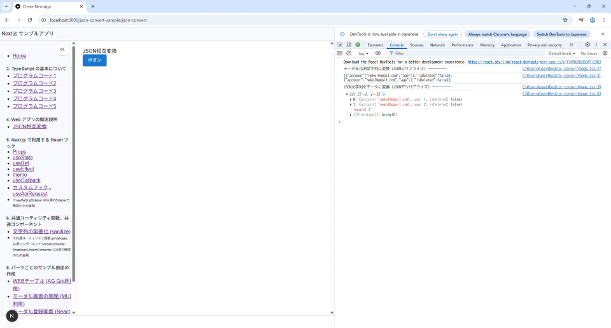This screenshot has width=611, height=328.
Task: Select the inspect element picker icon
Action: (340, 44)
